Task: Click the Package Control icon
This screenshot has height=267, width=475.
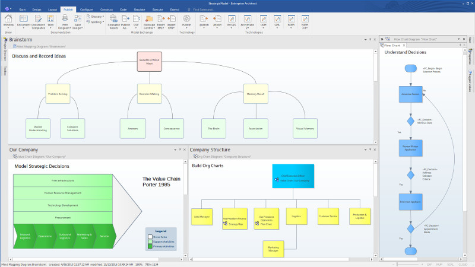Action: (x=149, y=20)
